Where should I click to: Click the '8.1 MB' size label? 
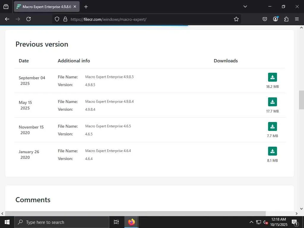pos(273,160)
